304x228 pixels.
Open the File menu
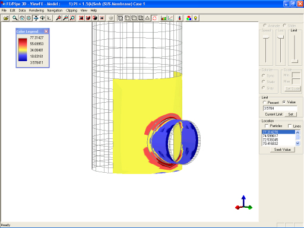[x=4, y=11]
